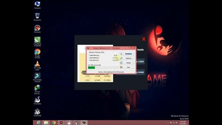Click the Reduce Memory title bar icon

(x=88, y=48)
